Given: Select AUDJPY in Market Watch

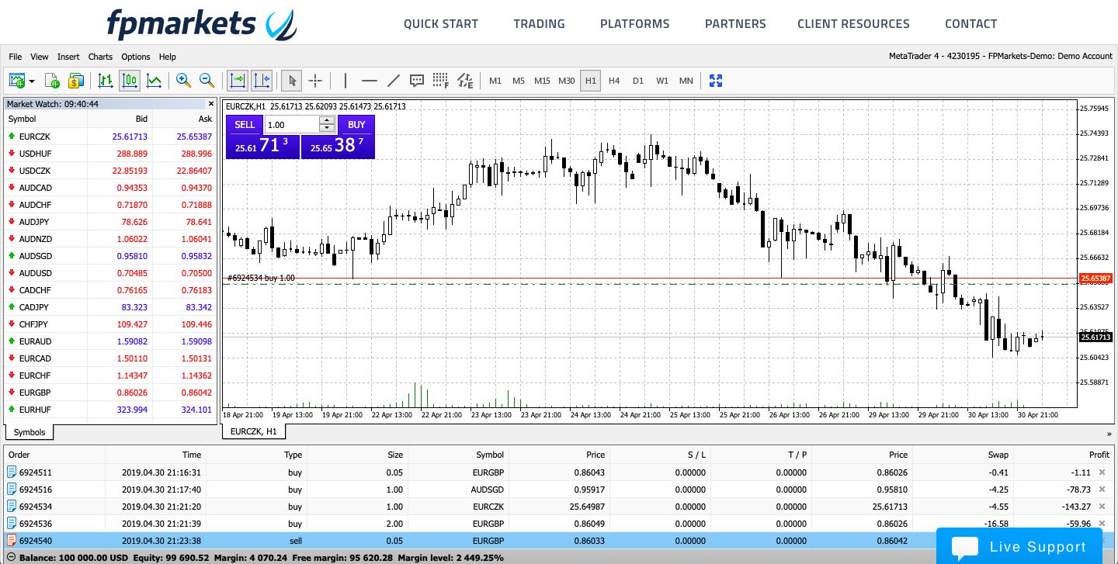Looking at the screenshot, I should [110, 222].
